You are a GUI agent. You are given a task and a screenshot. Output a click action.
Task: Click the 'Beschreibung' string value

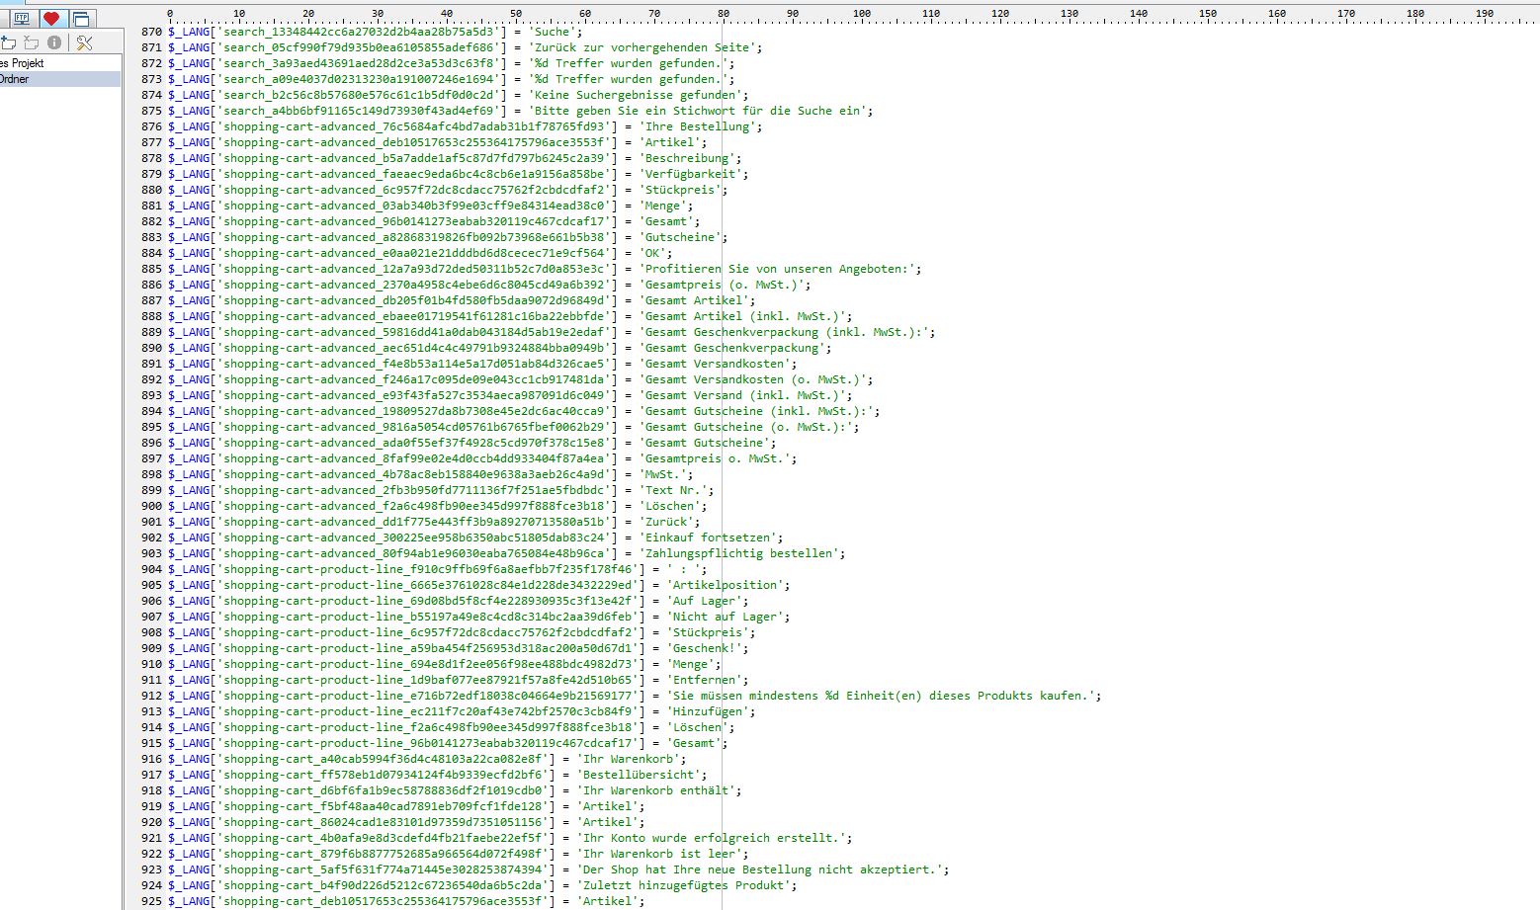[687, 158]
